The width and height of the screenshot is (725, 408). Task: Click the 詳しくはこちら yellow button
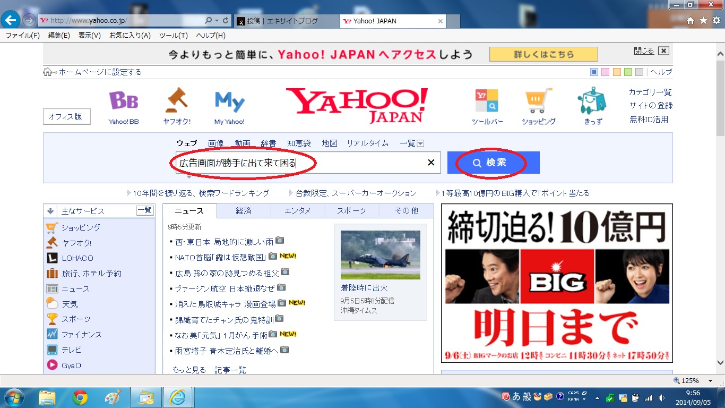coord(543,54)
